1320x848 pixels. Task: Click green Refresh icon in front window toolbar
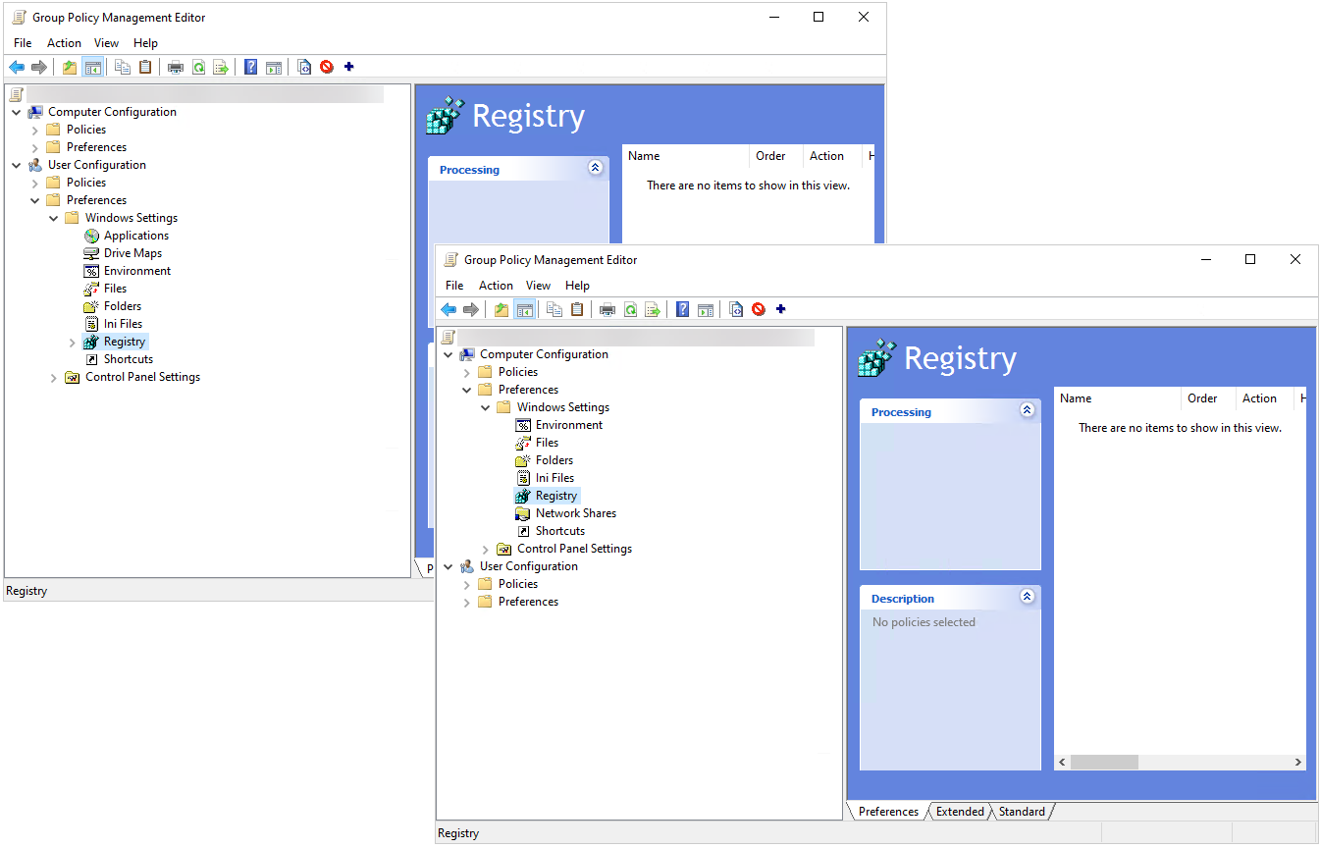[630, 310]
